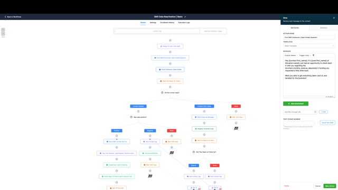Screen dimensions: 338x190
Task: Click the Send Test SMS button
Action: coord(327,123)
